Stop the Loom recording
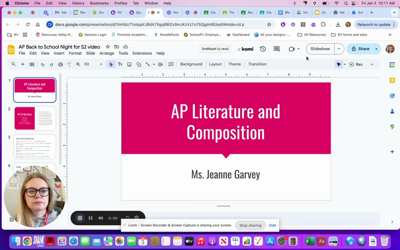The image size is (400, 250). coord(80,218)
